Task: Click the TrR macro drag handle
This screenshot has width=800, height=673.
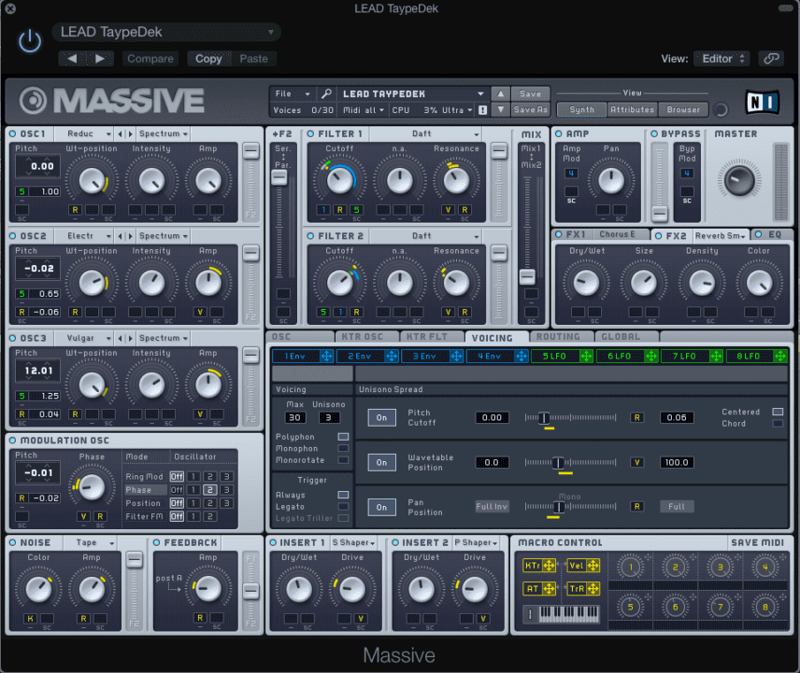Action: 593,589
